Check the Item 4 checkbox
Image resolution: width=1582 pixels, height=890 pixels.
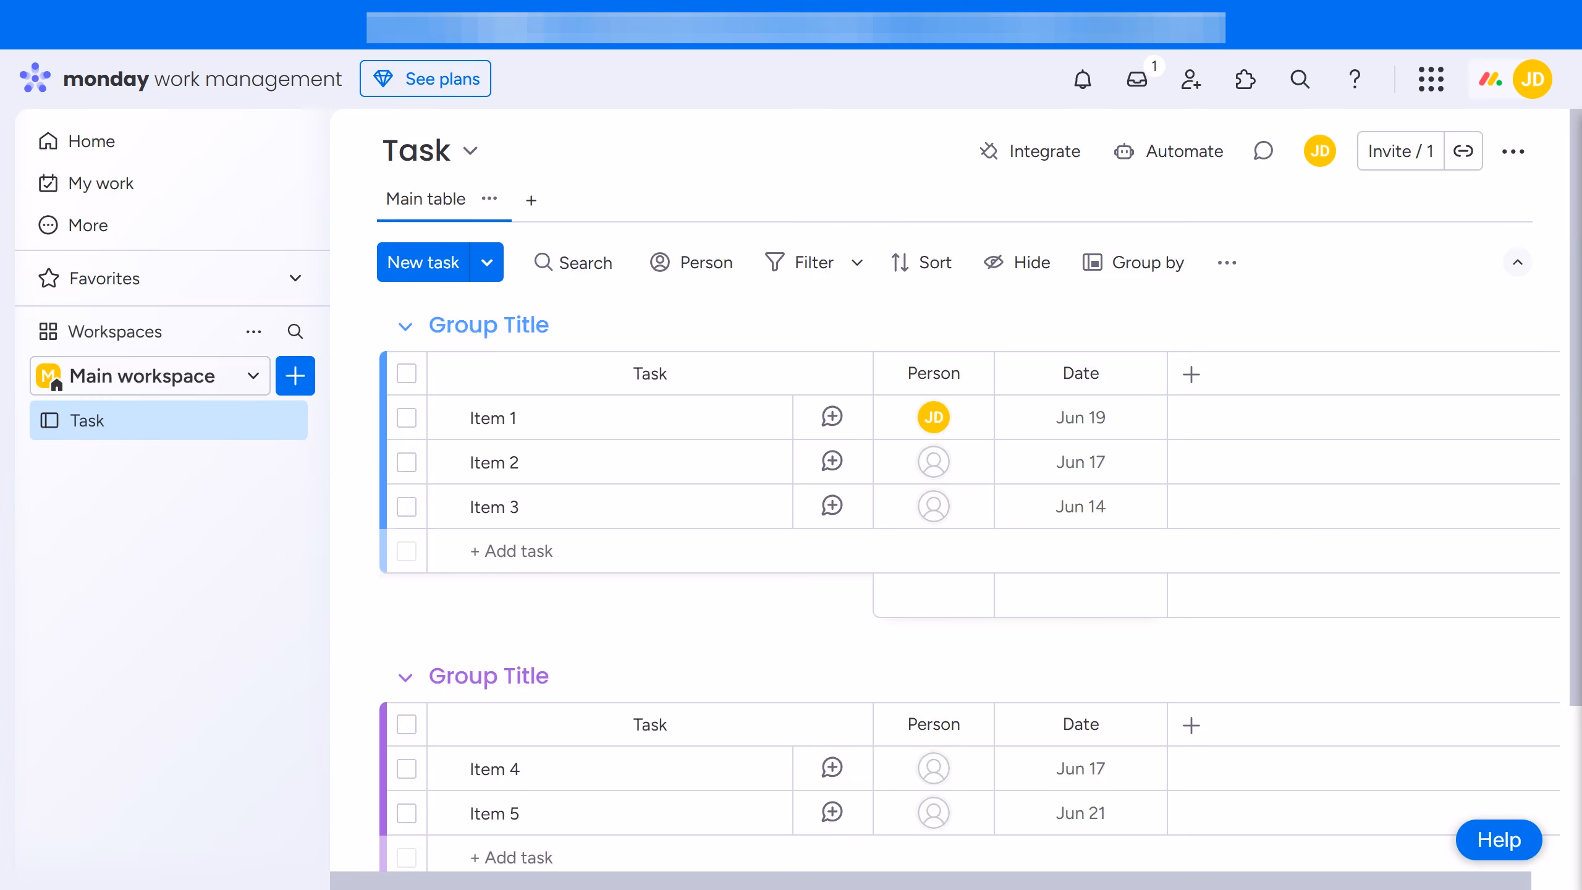(407, 769)
